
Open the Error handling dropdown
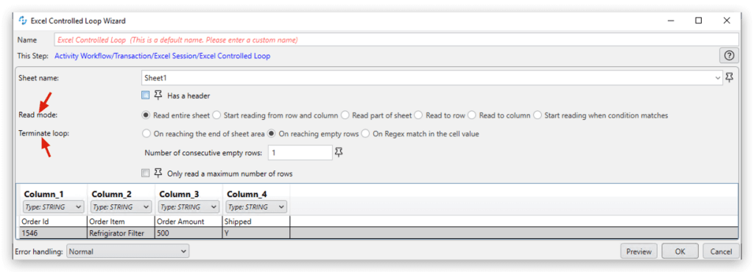pyautogui.click(x=128, y=251)
